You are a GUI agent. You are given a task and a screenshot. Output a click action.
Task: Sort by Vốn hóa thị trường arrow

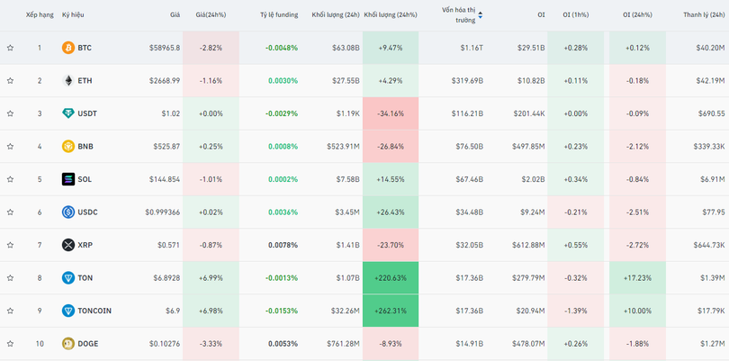[480, 15]
